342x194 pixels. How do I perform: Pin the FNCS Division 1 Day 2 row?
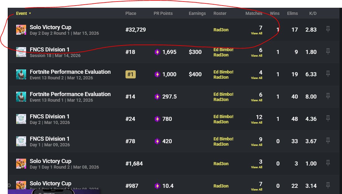328,118
